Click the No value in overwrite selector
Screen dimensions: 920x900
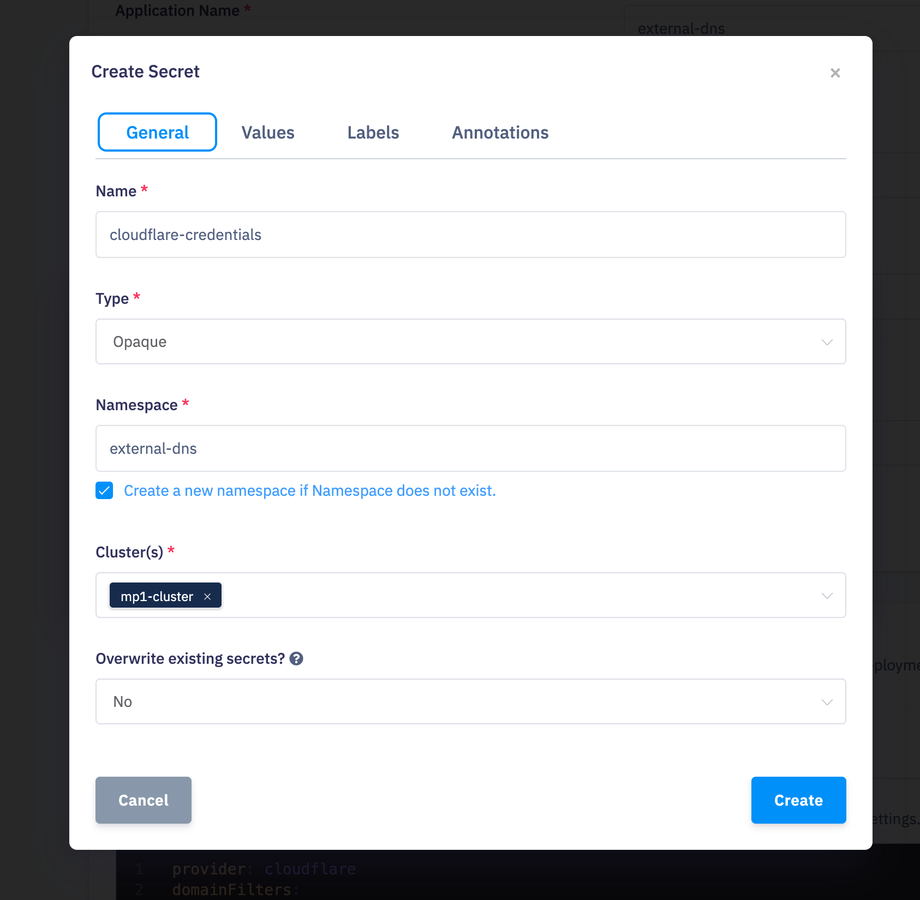click(123, 702)
